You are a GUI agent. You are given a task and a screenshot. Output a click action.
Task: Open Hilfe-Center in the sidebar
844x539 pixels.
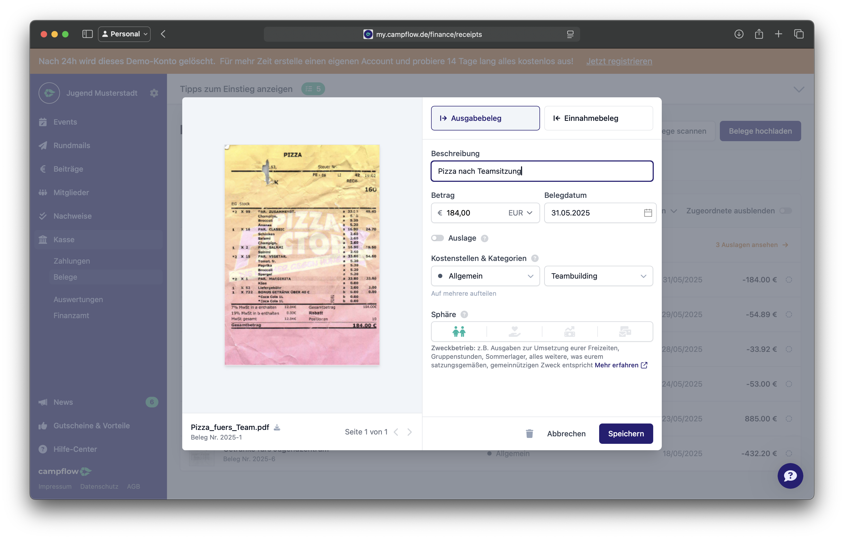(x=75, y=449)
